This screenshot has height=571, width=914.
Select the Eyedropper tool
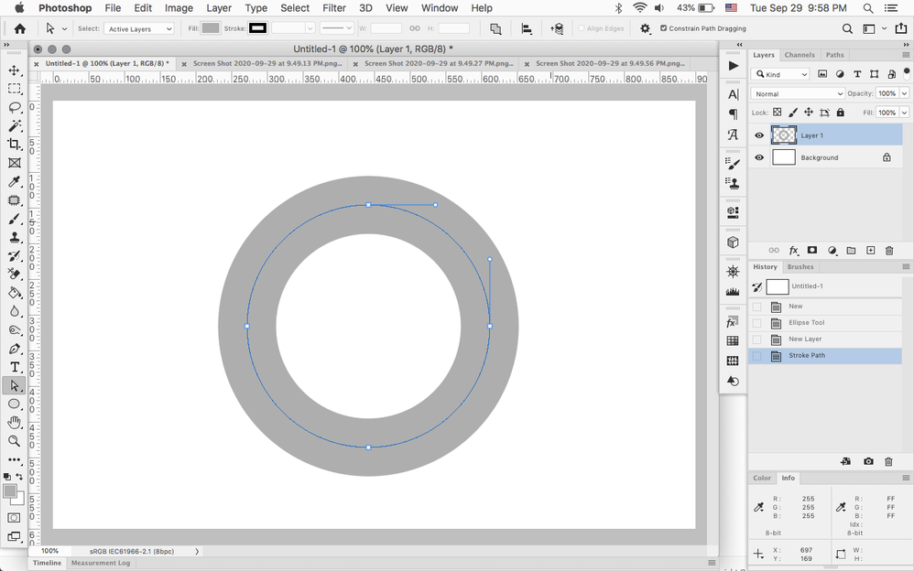tap(15, 182)
